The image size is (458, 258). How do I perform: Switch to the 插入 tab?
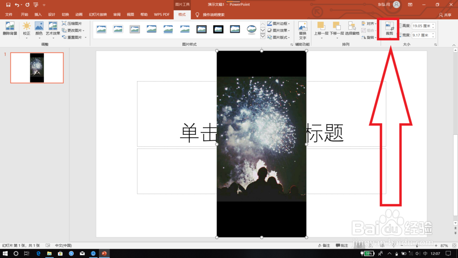(38, 15)
